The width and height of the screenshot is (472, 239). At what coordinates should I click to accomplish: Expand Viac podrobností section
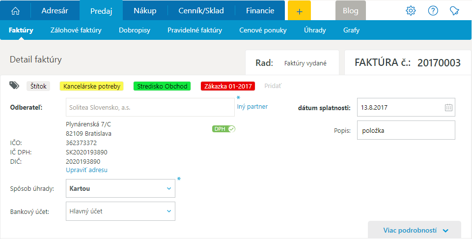tap(415, 230)
